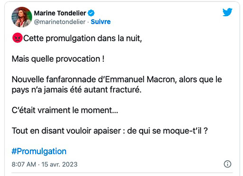Click 'C'était vraiment le moment…' text

pos(65,110)
